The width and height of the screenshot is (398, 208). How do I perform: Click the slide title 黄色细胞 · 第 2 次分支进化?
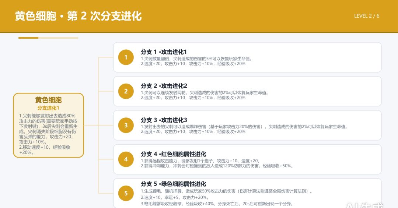78,16
